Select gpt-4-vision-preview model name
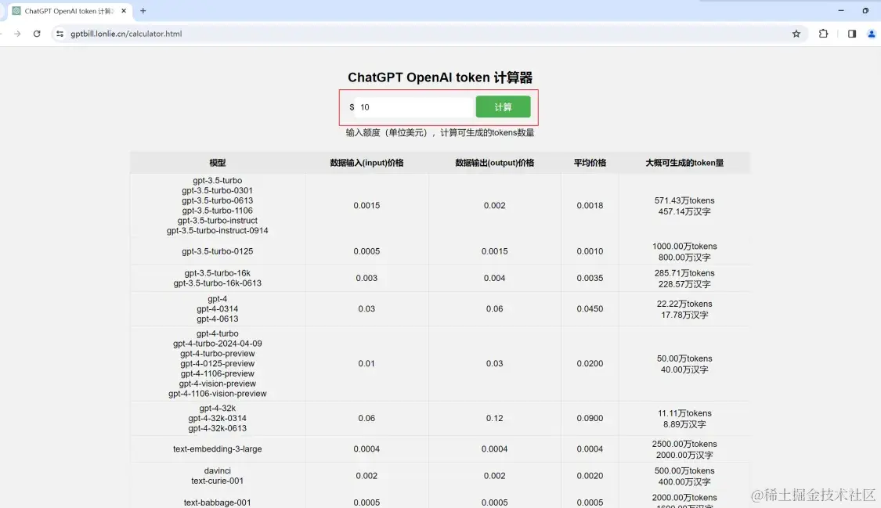Screen dimensions: 881x508 point(218,384)
